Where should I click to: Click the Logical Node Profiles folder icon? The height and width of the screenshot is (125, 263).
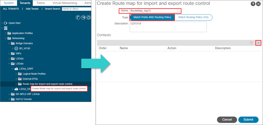pos(20,74)
